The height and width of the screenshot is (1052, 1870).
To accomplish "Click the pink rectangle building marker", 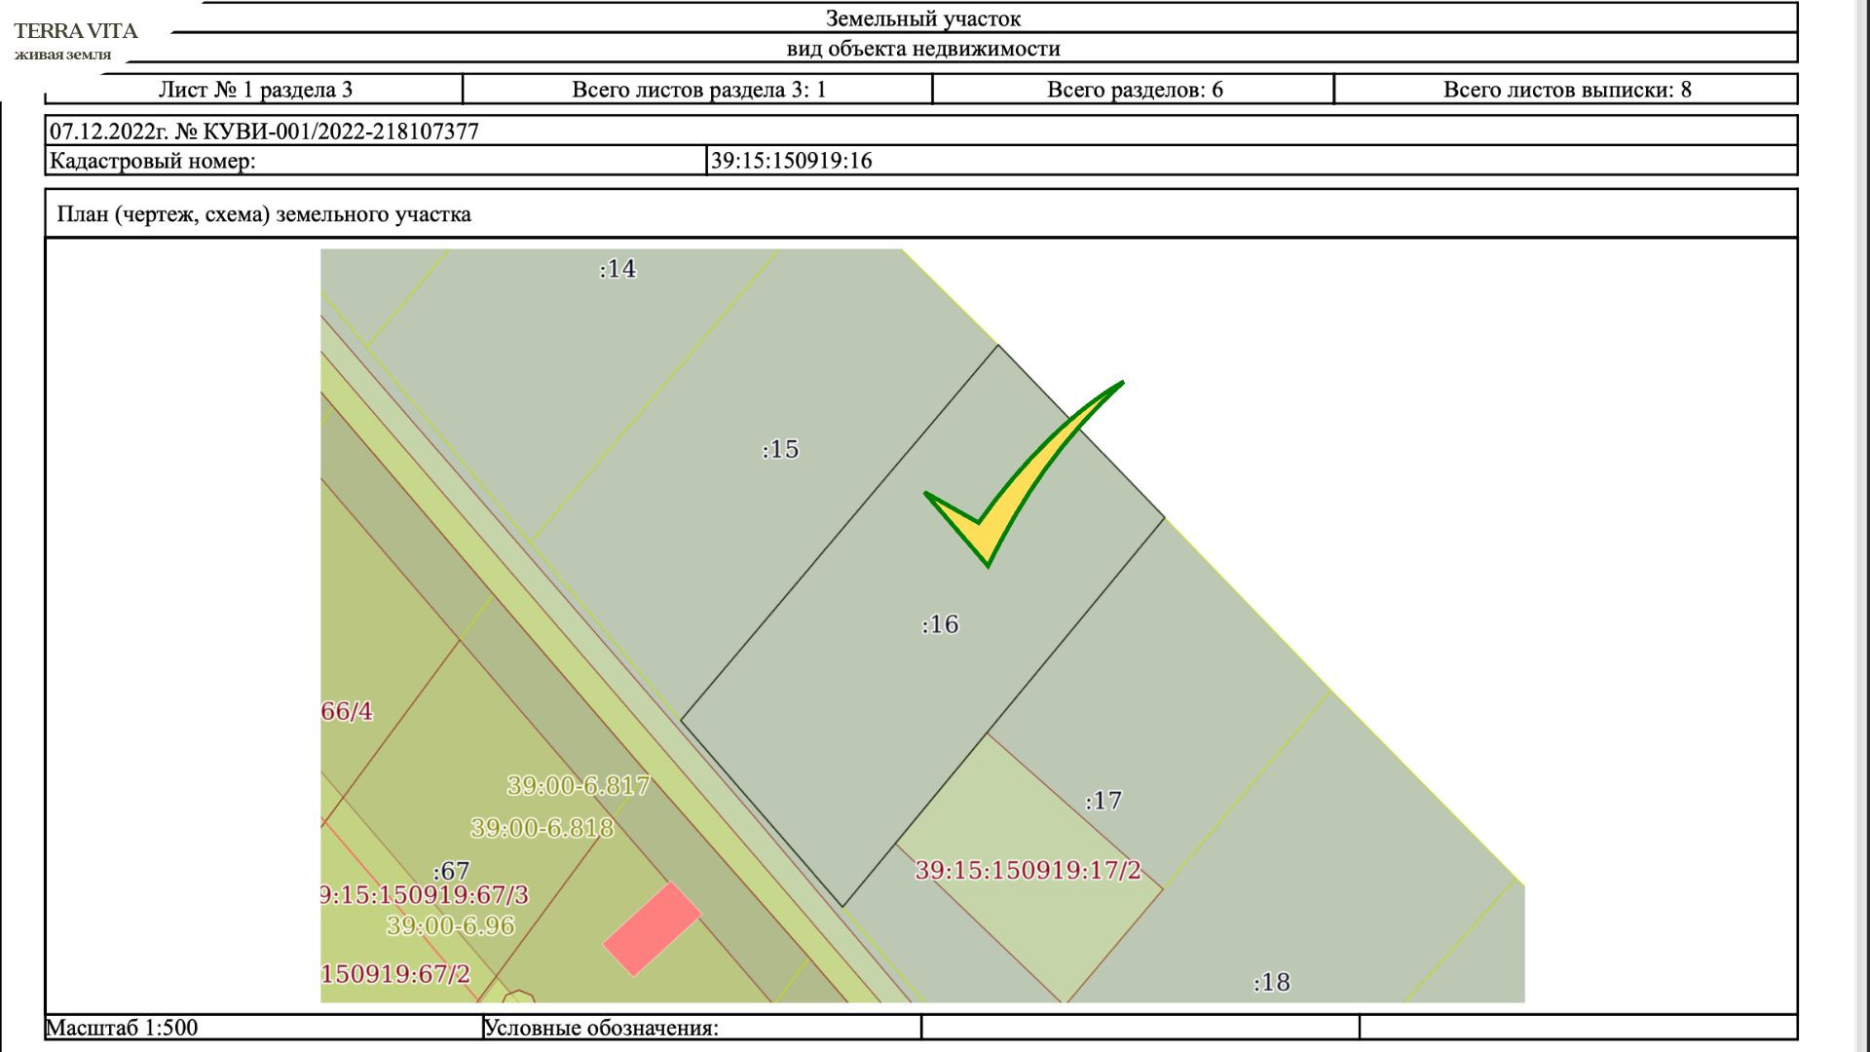I will point(652,928).
